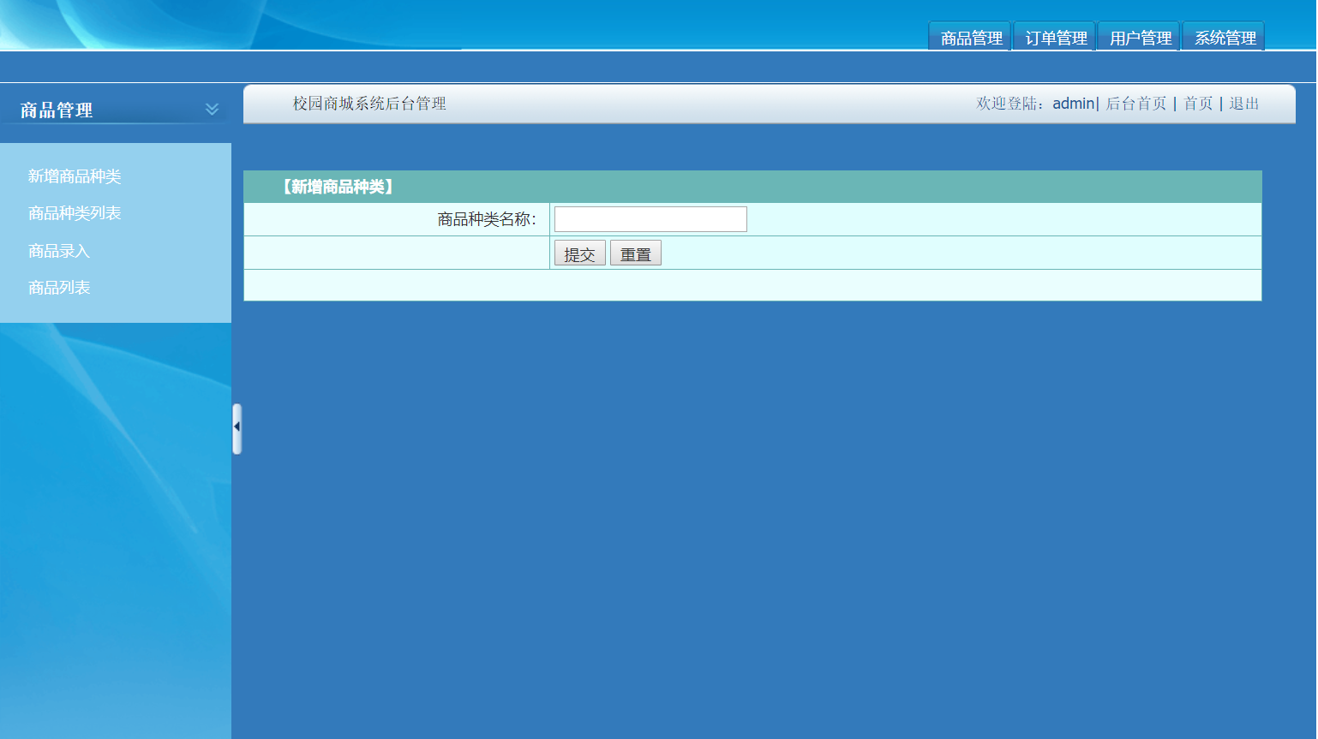Click the 商品管理 sidebar heading
Viewport: 1318px width, 739px height.
pos(57,110)
